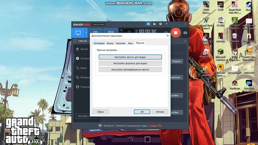Open recording mode dropdown arrow beside monitor icon

pyautogui.click(x=86, y=33)
